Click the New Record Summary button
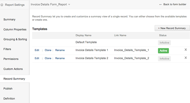This screenshot has height=103, width=190. coord(172,28)
